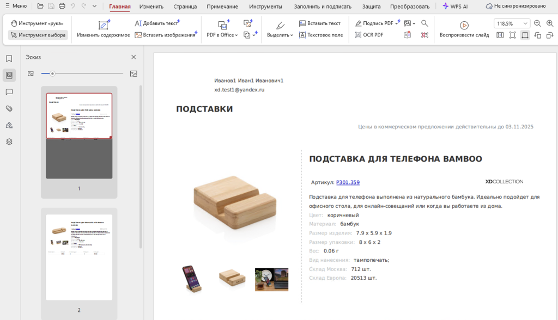Click the Open file folder icon

tap(40, 6)
